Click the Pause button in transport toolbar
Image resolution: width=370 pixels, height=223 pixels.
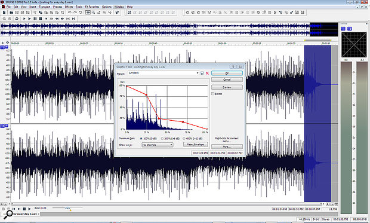point(35,19)
